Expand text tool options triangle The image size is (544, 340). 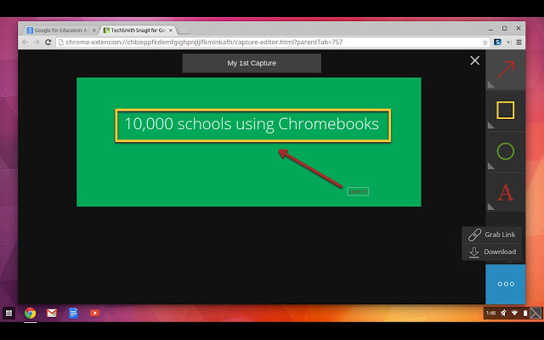(x=491, y=207)
